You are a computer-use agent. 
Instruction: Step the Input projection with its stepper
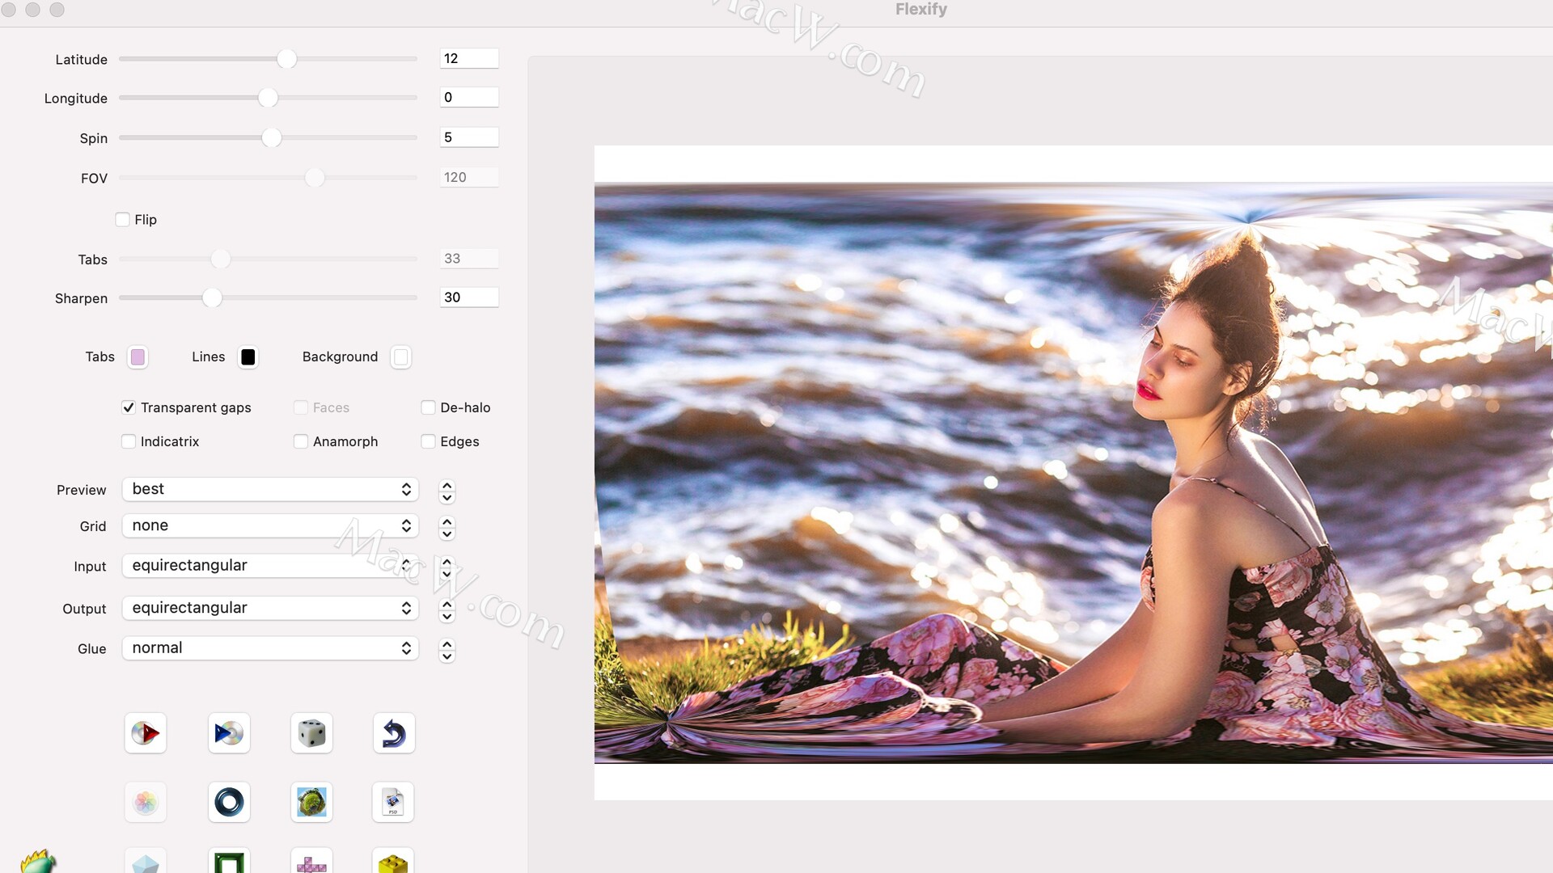coord(447,567)
